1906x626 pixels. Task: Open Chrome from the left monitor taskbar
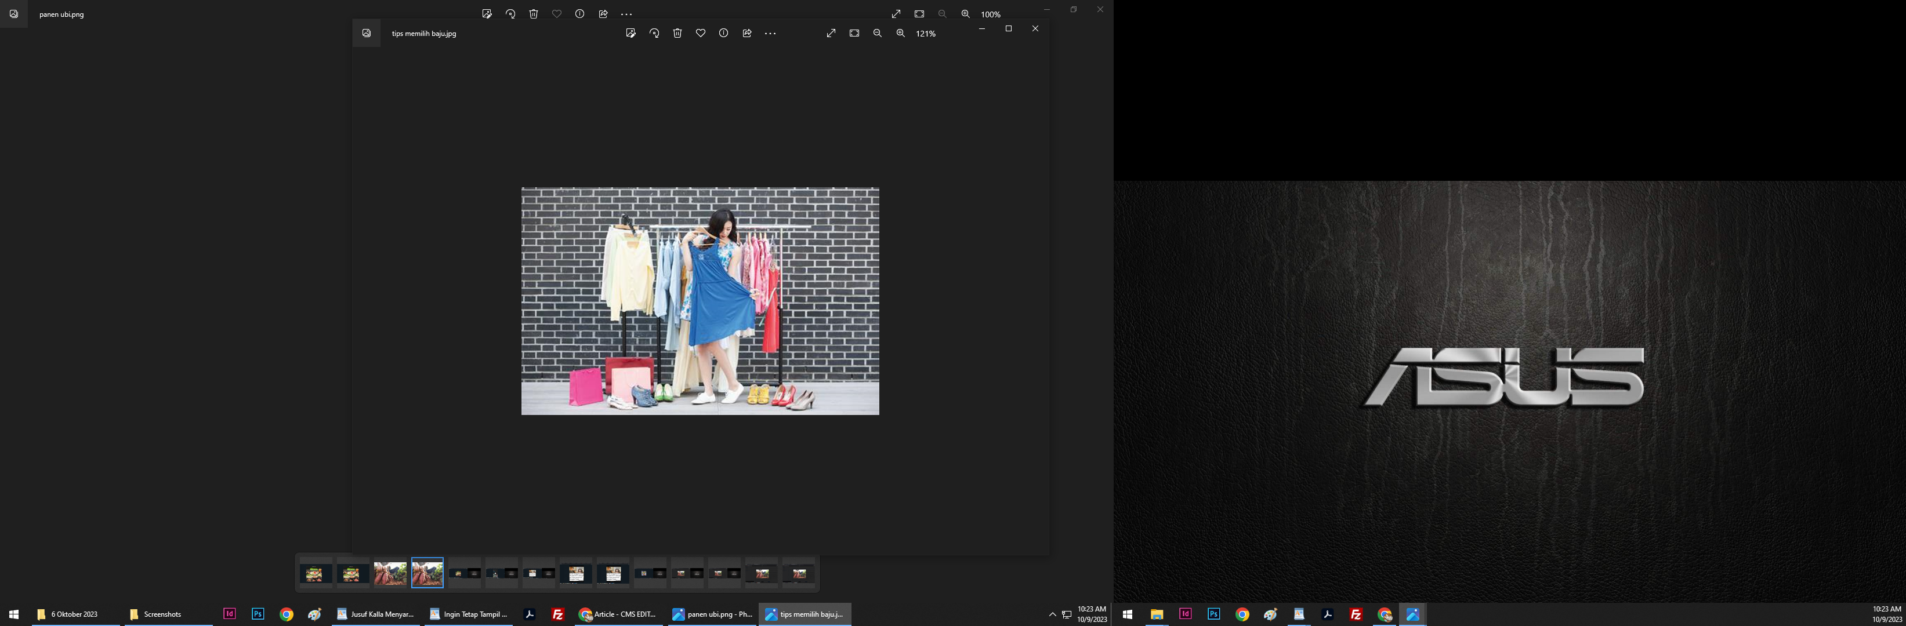[x=287, y=614]
